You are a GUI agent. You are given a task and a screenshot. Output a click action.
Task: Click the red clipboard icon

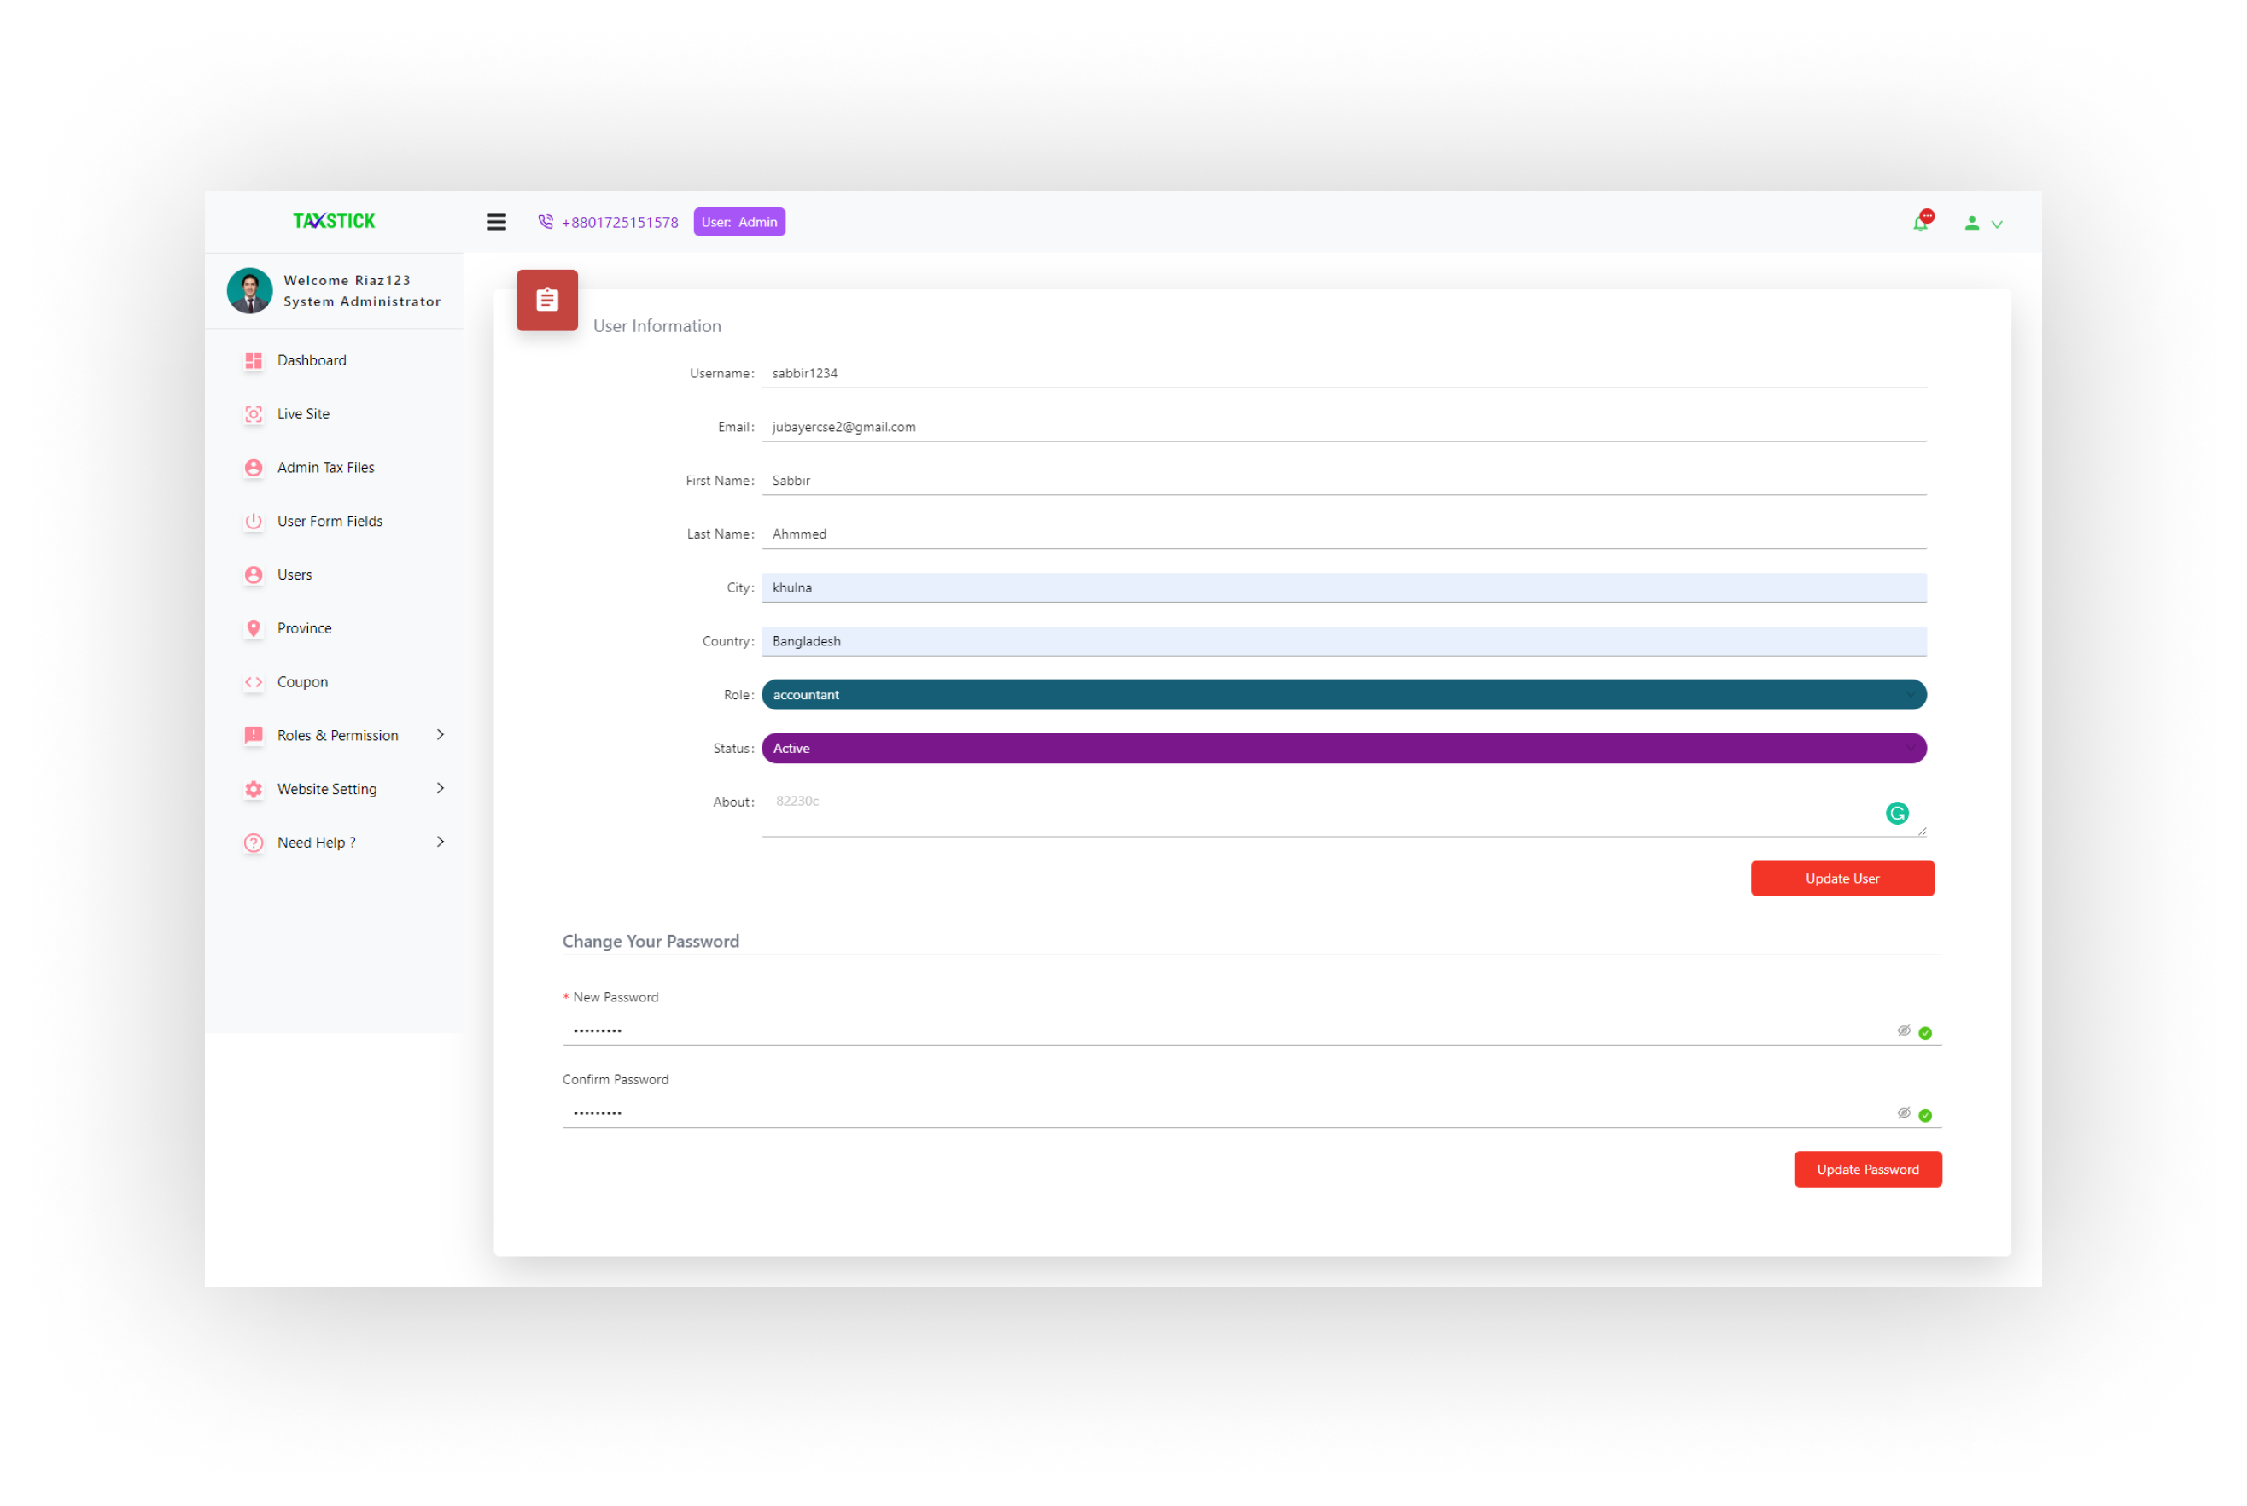pyautogui.click(x=547, y=301)
